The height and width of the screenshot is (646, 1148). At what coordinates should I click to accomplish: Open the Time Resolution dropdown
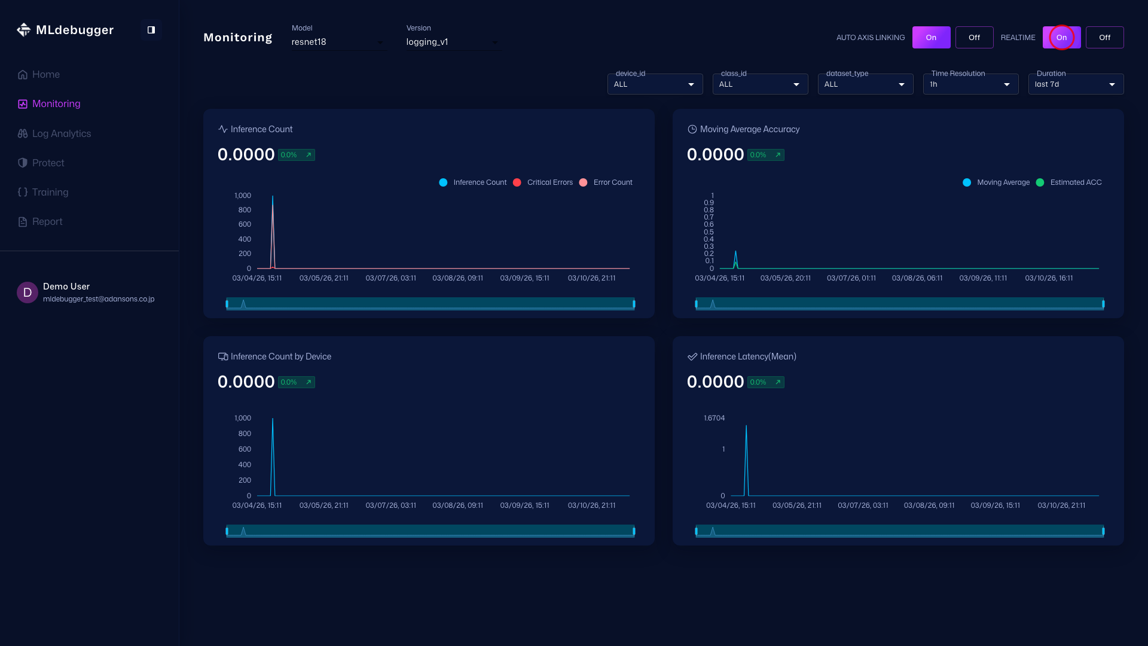970,84
